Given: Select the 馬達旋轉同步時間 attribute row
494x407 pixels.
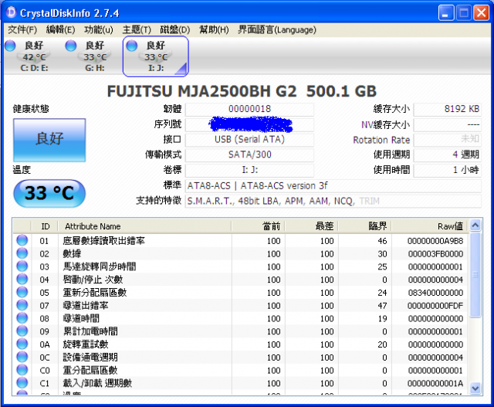Looking at the screenshot, I should pos(241,266).
